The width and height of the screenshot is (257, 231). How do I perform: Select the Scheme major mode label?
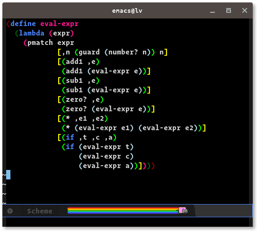(x=40, y=211)
